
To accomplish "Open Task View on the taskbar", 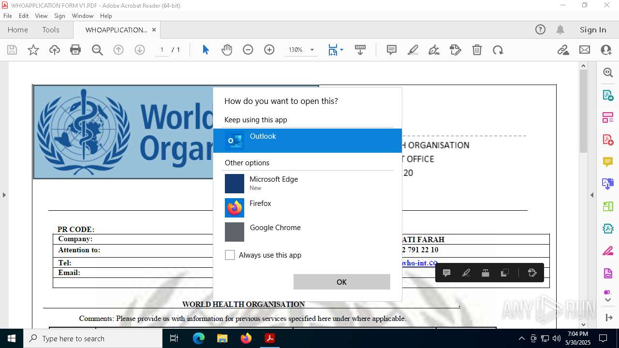I will coord(174,338).
